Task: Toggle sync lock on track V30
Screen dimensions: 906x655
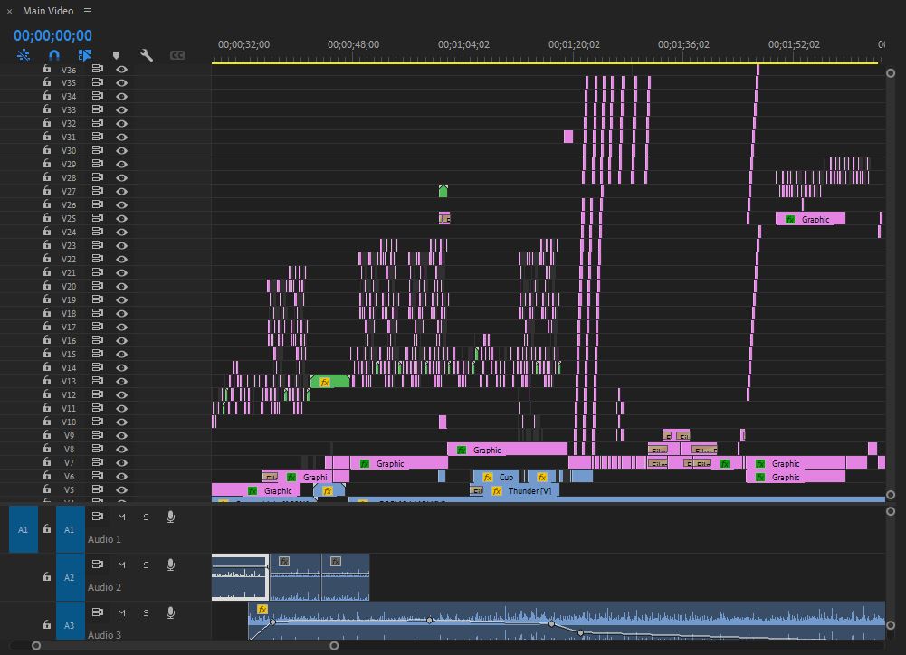Action: (x=98, y=150)
